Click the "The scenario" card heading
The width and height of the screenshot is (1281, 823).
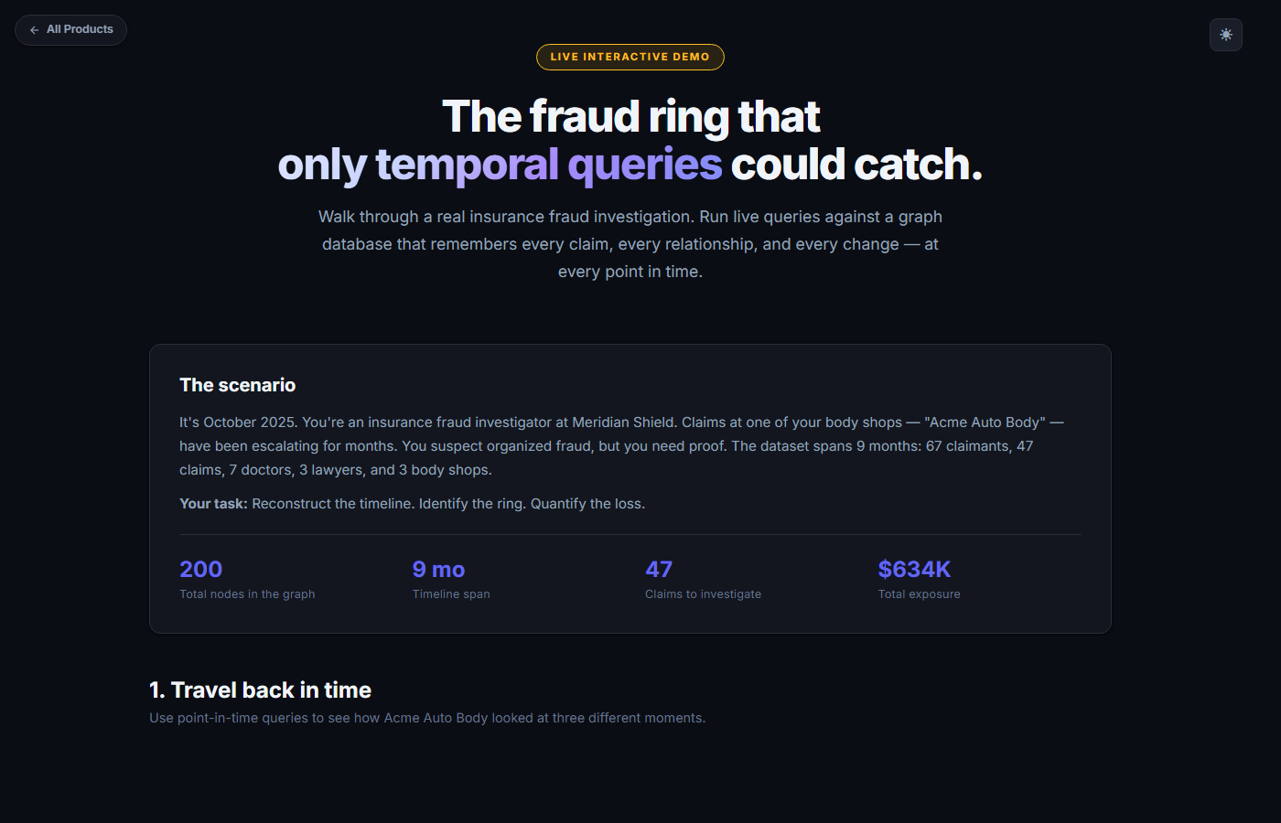pos(237,385)
